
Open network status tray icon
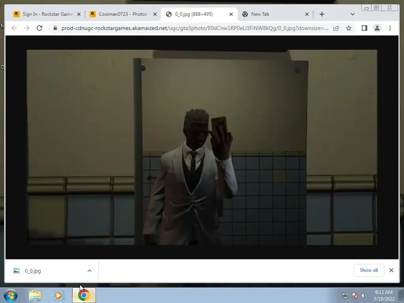(345, 296)
